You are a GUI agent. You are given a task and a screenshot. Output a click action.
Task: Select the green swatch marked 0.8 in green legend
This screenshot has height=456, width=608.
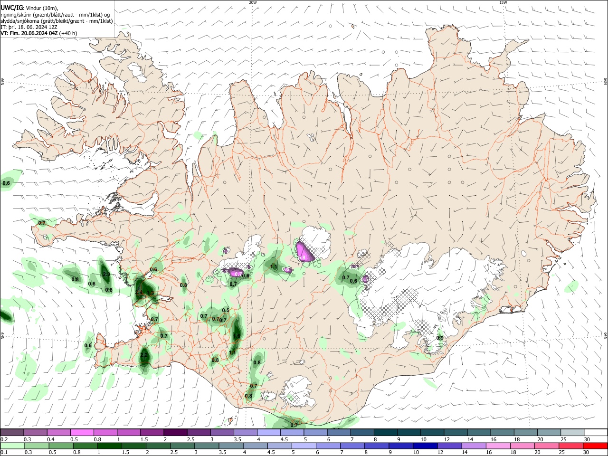point(85,446)
